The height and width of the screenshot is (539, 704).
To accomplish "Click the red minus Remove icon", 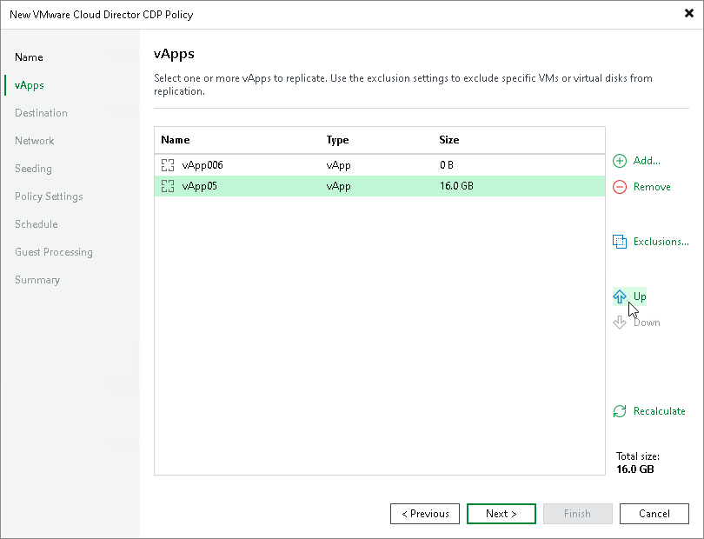I will pyautogui.click(x=620, y=187).
